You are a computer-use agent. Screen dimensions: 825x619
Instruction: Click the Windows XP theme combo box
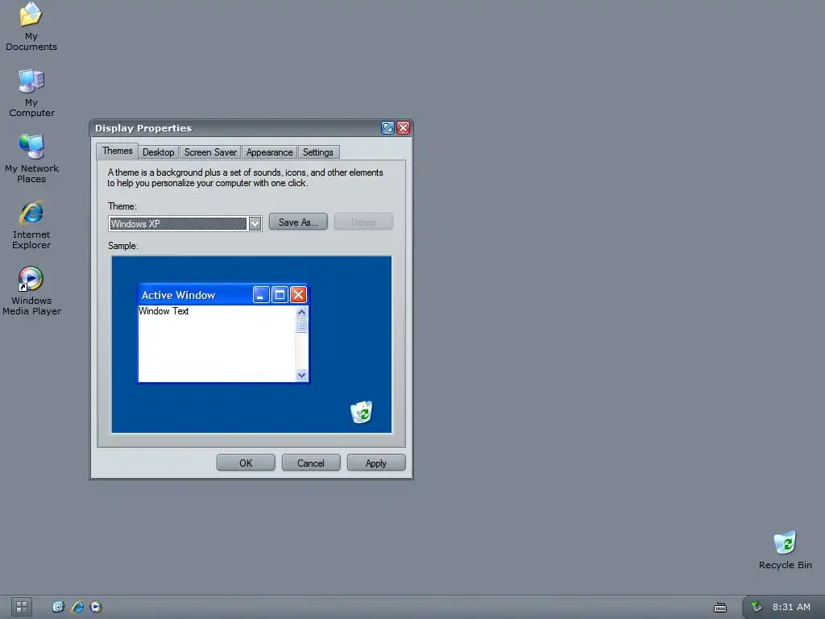point(184,224)
